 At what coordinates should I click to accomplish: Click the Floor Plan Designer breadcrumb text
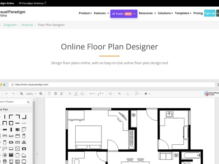tap(51, 25)
